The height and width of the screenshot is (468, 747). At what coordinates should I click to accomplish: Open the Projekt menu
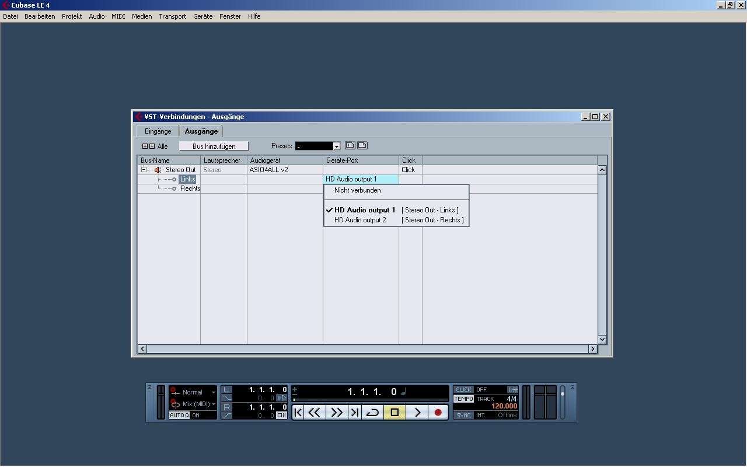click(72, 16)
